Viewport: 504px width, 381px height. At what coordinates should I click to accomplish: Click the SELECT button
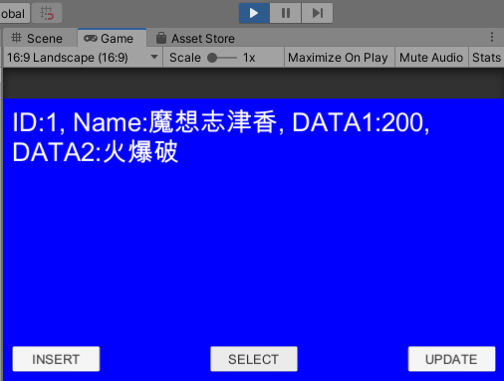click(254, 359)
